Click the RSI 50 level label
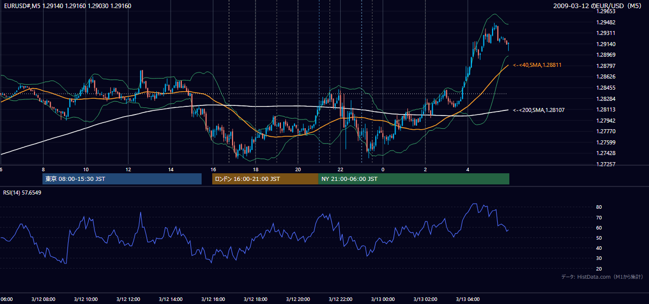This screenshot has height=304, width=649. (599, 238)
